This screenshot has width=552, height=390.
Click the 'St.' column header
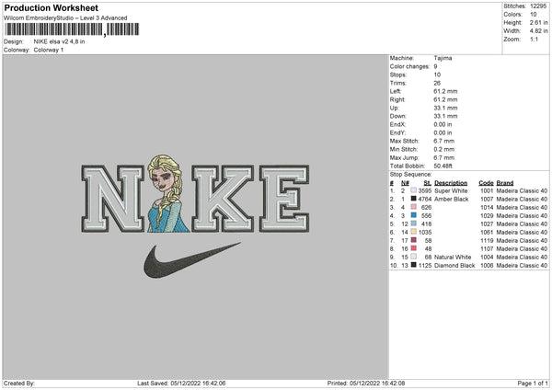[x=428, y=183]
